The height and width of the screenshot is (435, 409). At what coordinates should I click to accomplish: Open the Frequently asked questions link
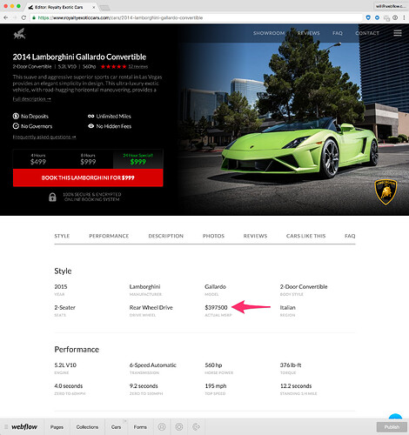[44, 137]
